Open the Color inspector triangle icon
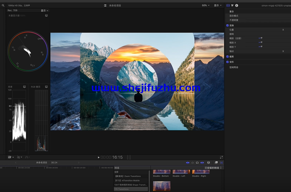Image resolution: width=291 pixels, height=192 pixels. pos(232,5)
